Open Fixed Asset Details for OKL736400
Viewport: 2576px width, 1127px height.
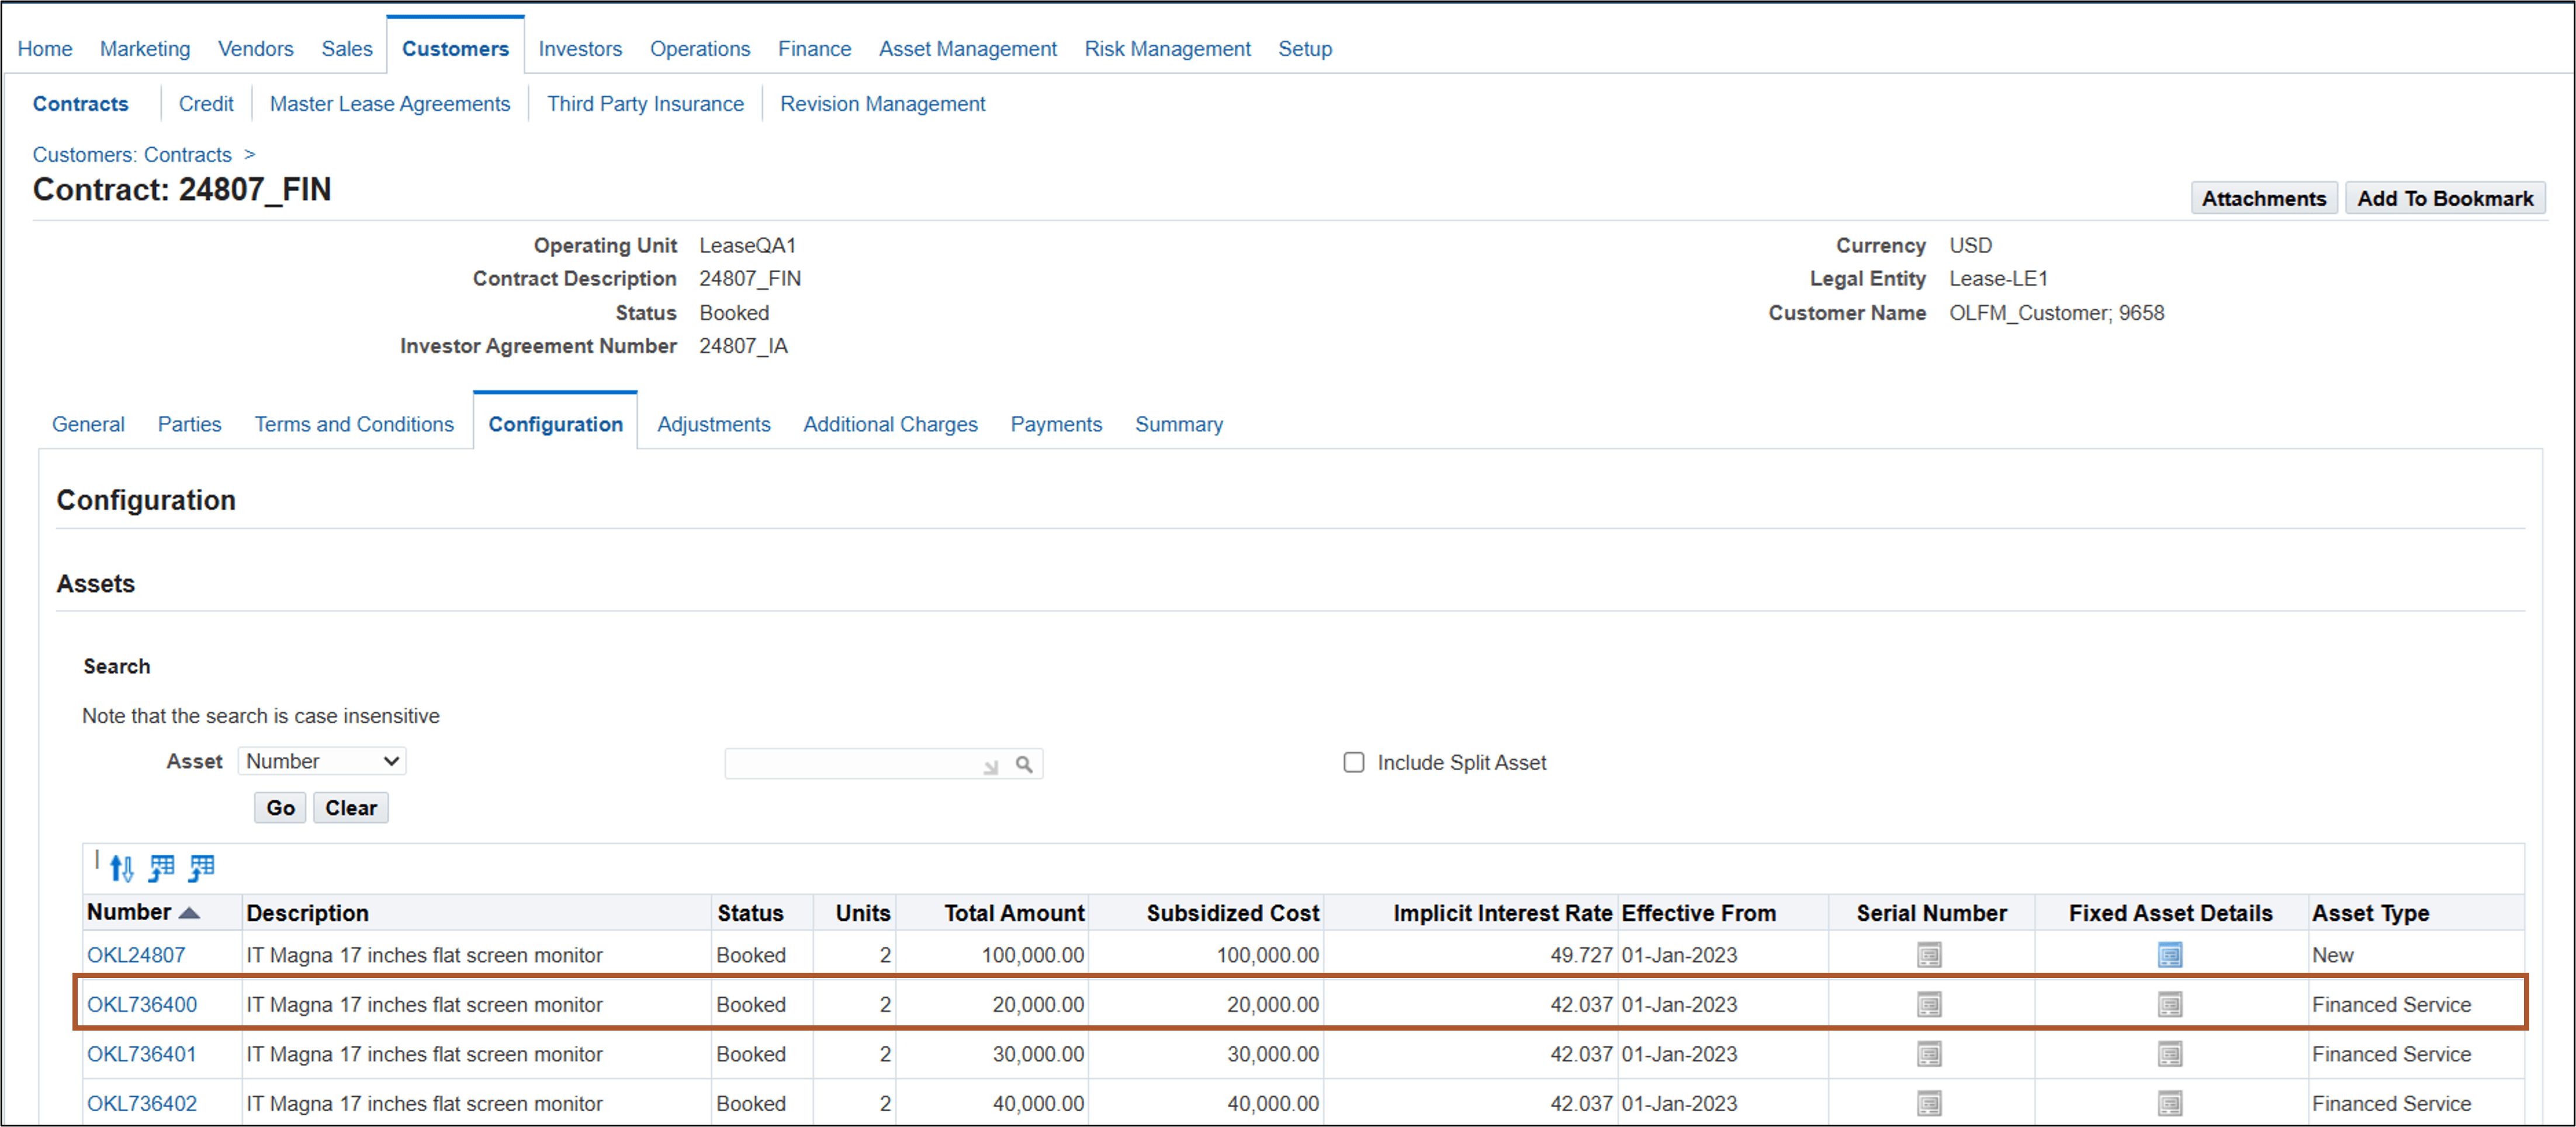(2170, 1004)
